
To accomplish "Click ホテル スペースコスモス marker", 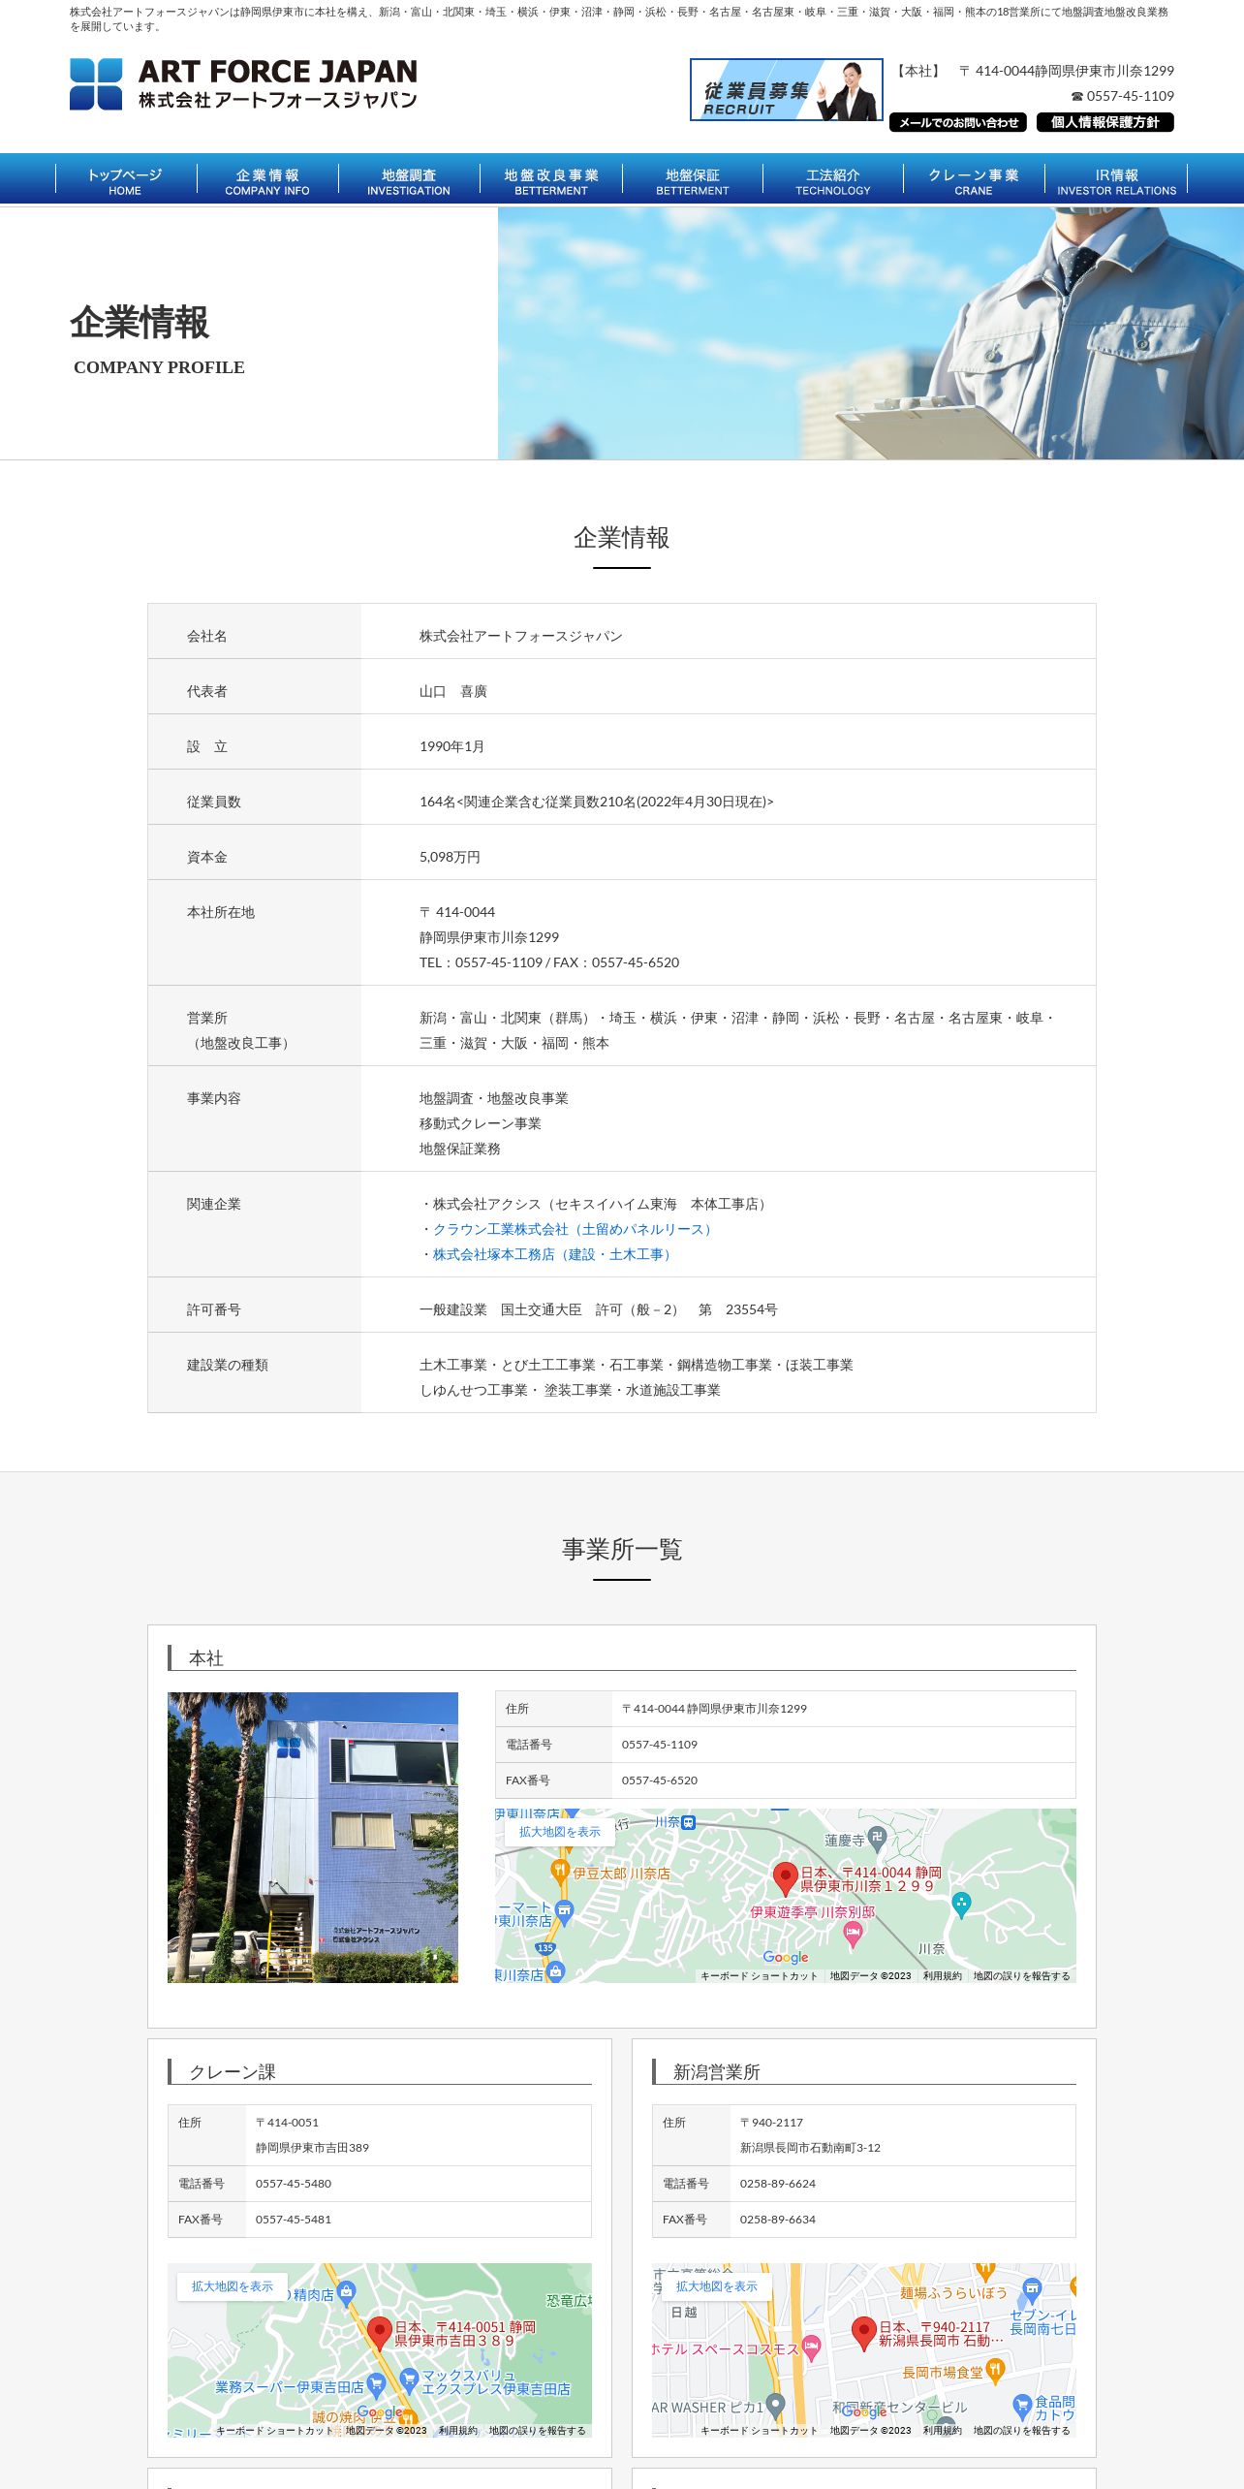I will (x=812, y=2347).
